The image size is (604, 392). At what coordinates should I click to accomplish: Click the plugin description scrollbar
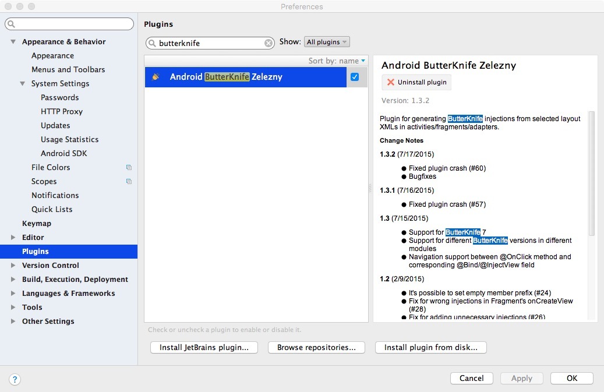point(592,173)
